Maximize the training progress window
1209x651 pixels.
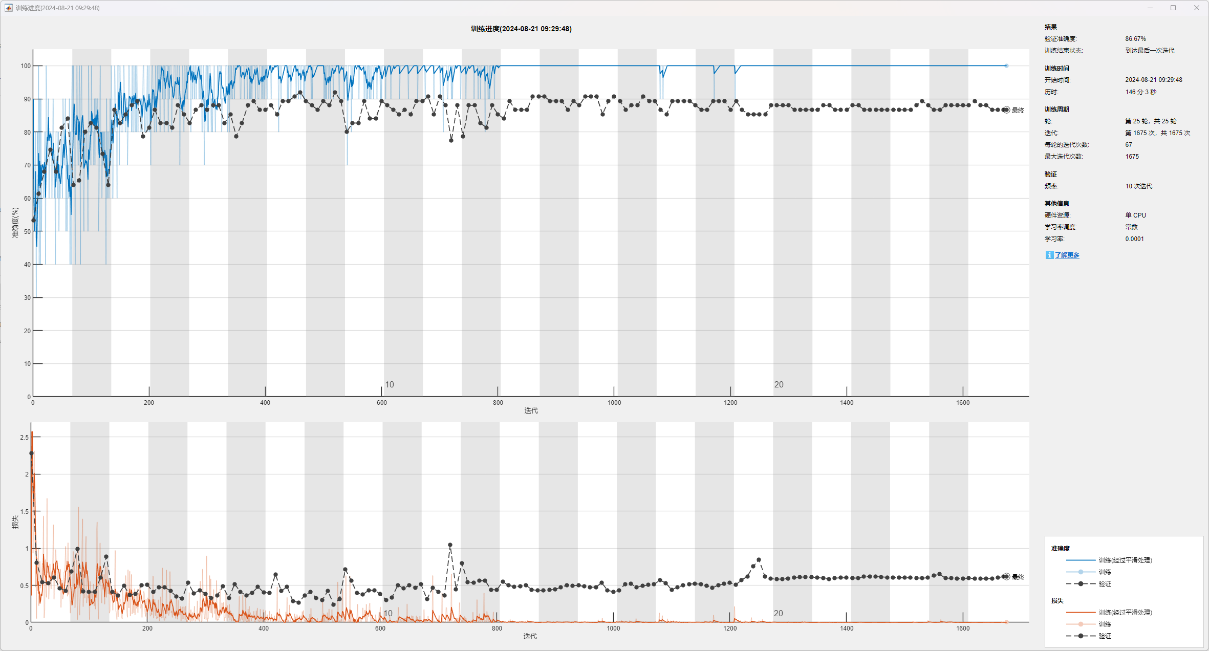click(1173, 8)
